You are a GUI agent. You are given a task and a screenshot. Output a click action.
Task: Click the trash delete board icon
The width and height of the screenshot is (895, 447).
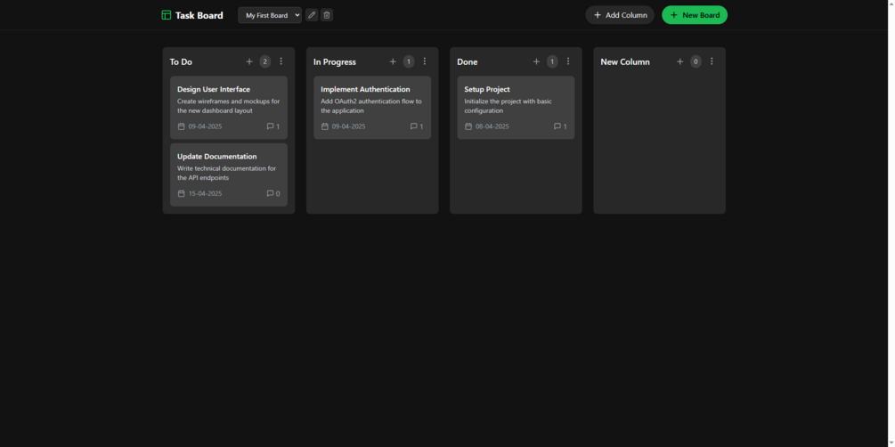click(327, 15)
